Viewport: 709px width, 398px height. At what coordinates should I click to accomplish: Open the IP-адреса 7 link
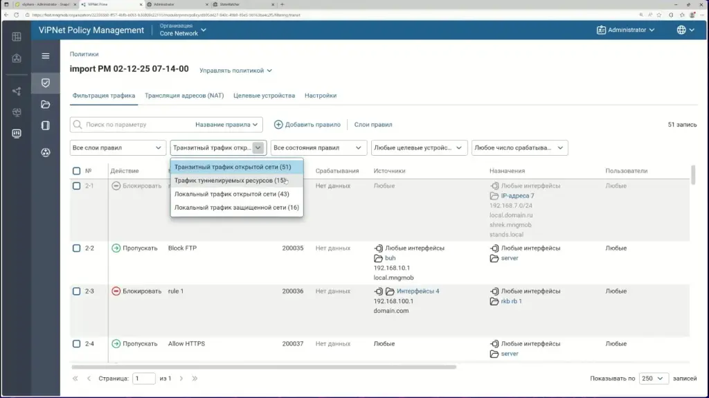point(517,196)
